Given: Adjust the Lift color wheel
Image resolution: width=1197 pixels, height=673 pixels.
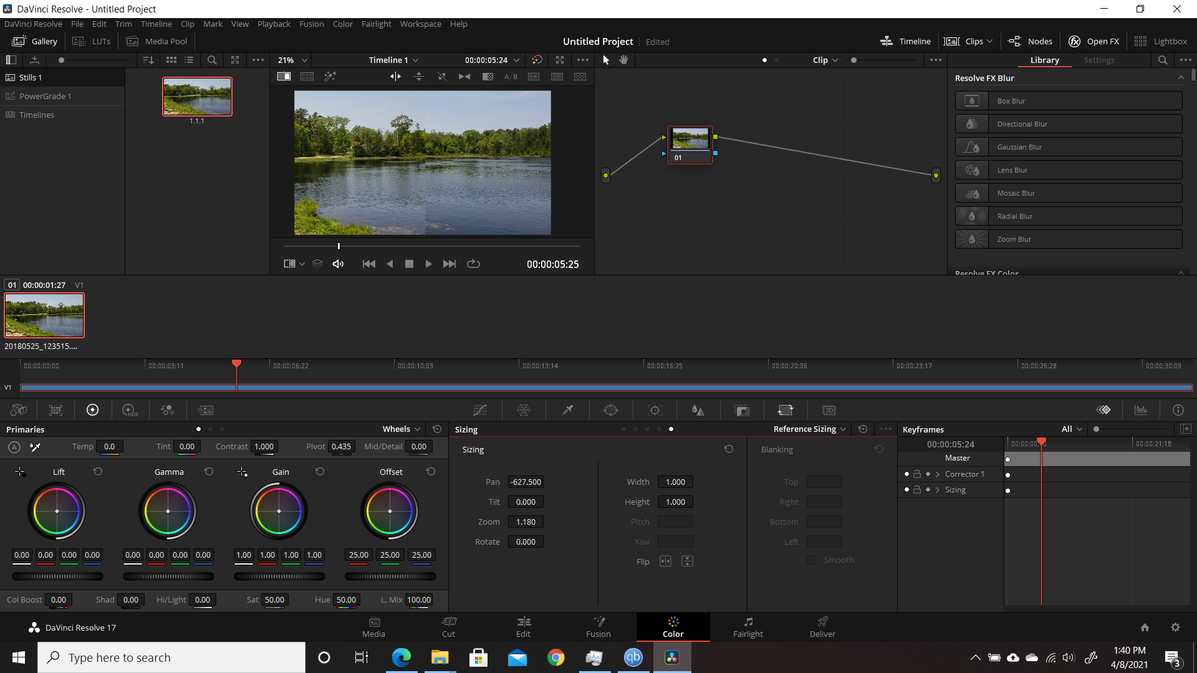Looking at the screenshot, I should 57,511.
